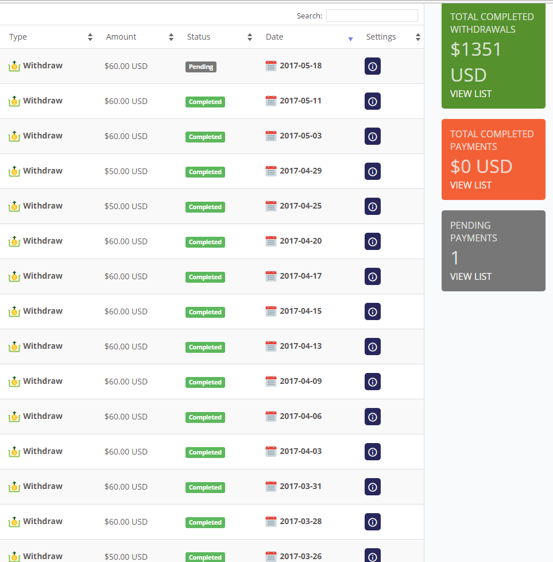The height and width of the screenshot is (562, 553).
Task: Click Completed badge for 2017-05-11
Action: click(x=205, y=102)
